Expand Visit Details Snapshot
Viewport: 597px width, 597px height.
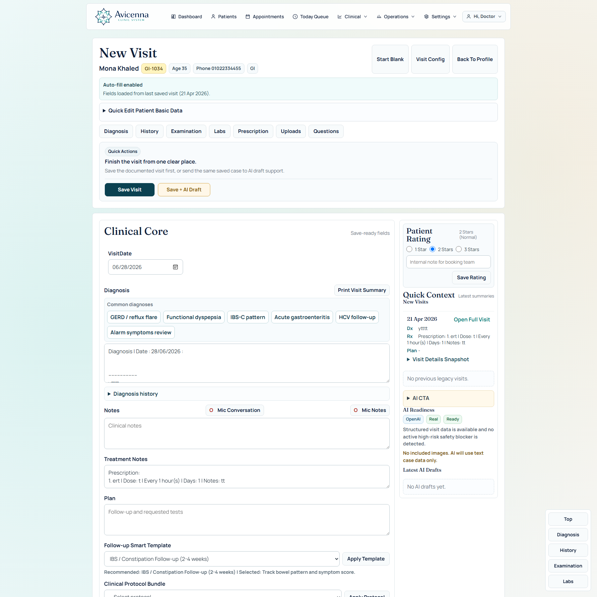pyautogui.click(x=438, y=360)
